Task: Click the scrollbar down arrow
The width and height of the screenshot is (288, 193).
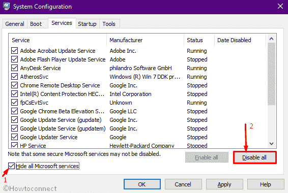Action: pyautogui.click(x=271, y=144)
